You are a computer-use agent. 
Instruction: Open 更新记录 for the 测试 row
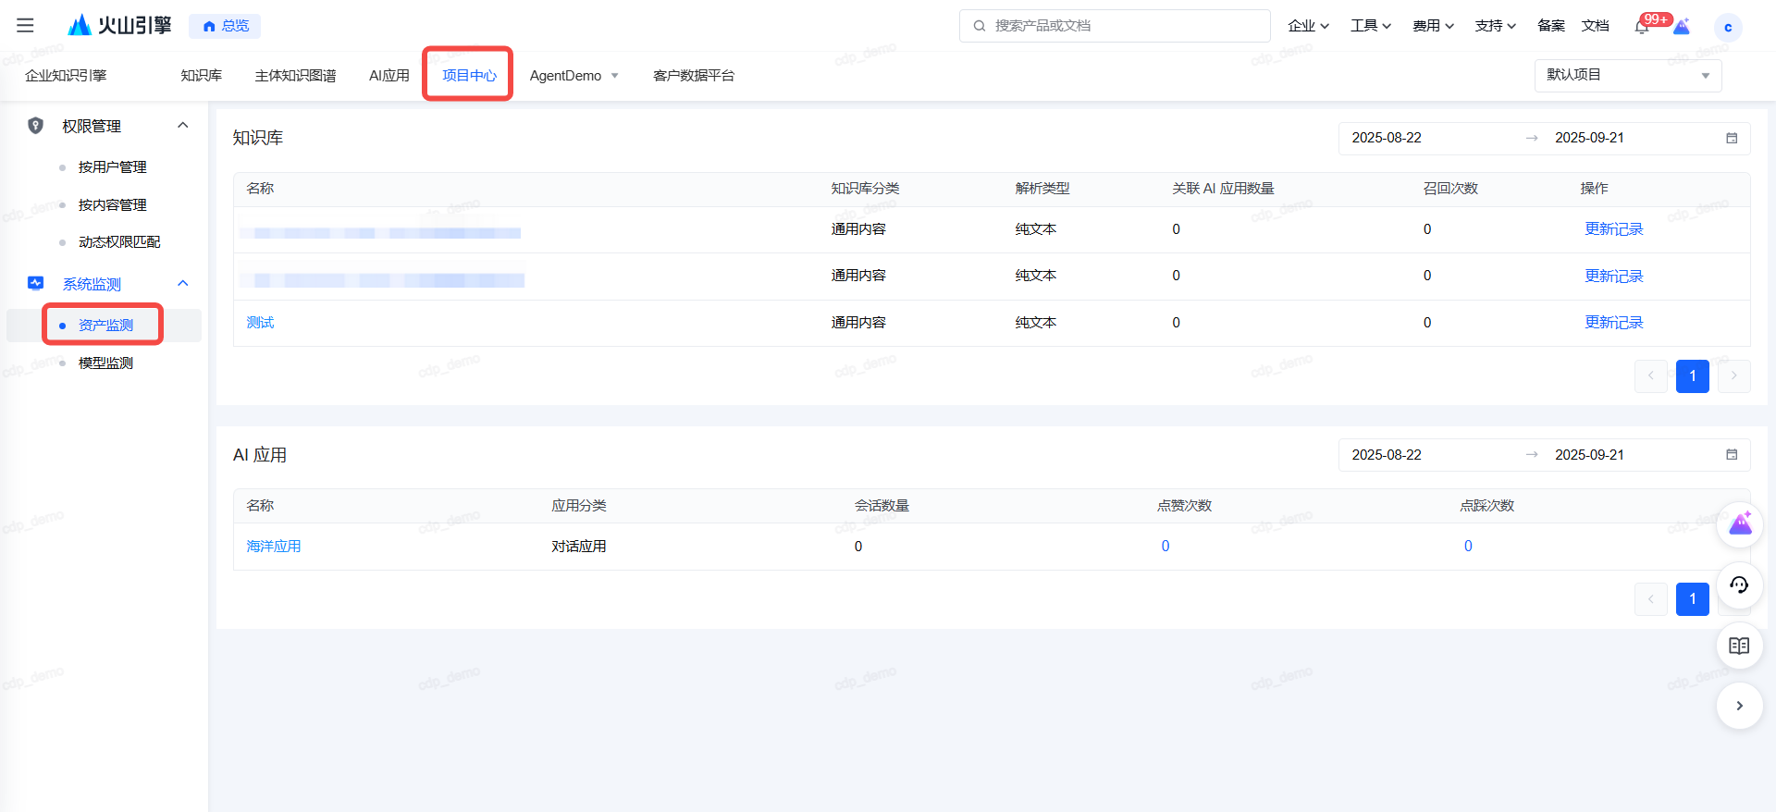(x=1614, y=323)
